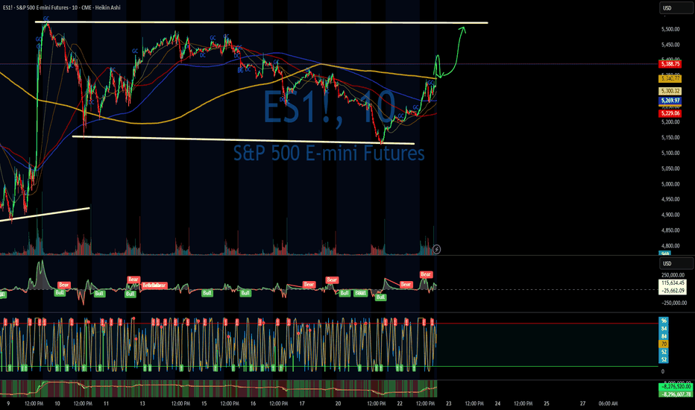Open the USD currency dropdown on the main price scale
This screenshot has width=695, height=410.
tap(676, 8)
